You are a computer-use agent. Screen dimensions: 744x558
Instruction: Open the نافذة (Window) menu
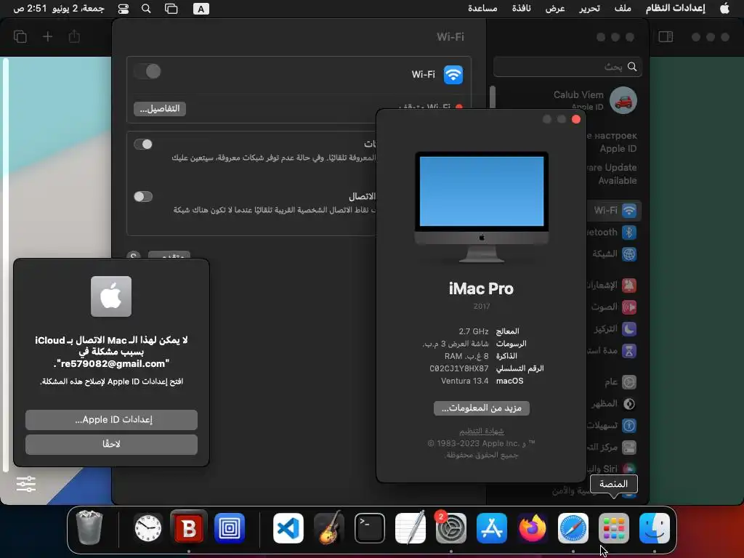pos(521,8)
